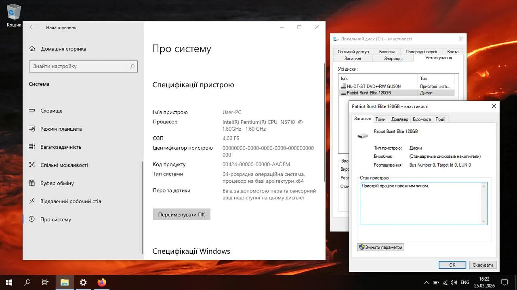Click the Find a setting search field
The width and height of the screenshot is (517, 290).
[83, 66]
